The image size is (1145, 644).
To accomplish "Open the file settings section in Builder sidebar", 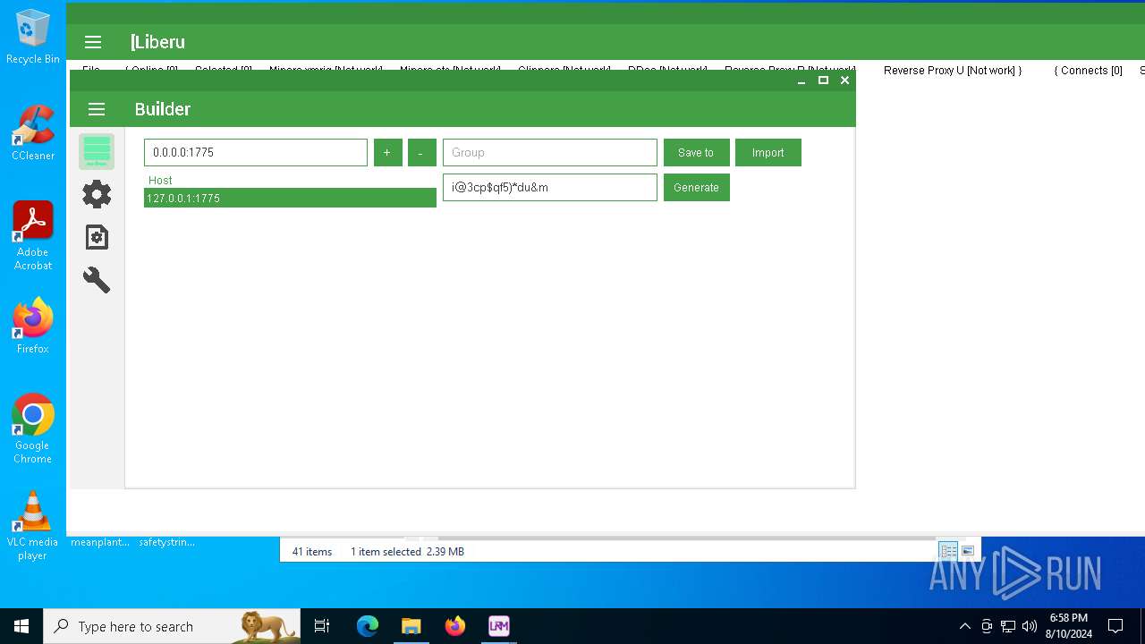I will point(97,237).
